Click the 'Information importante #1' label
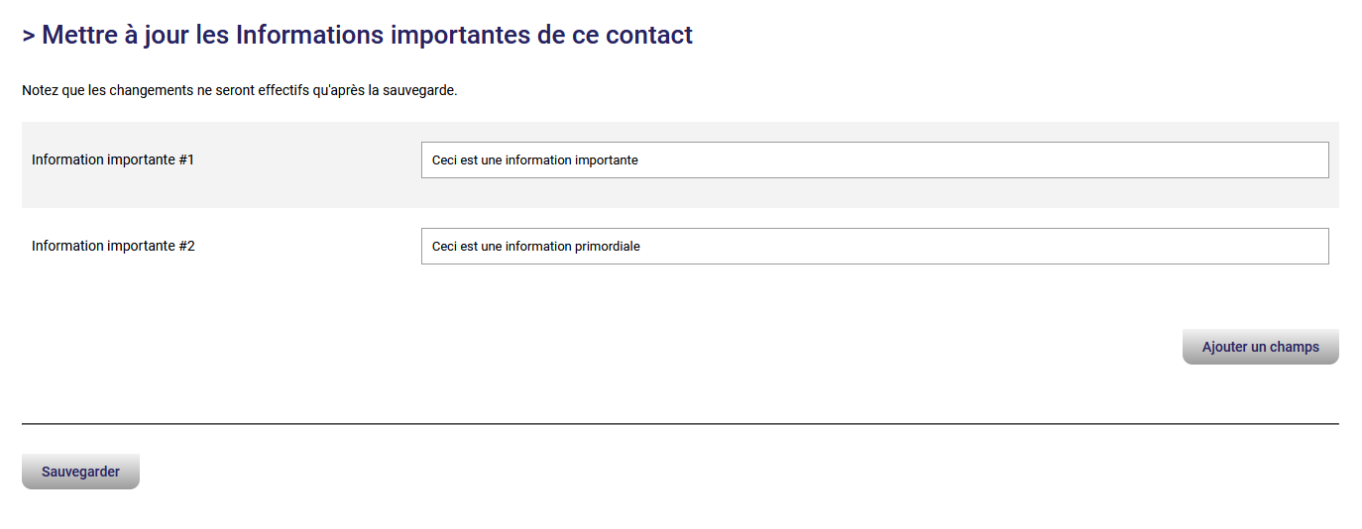The width and height of the screenshot is (1362, 529). (x=113, y=159)
